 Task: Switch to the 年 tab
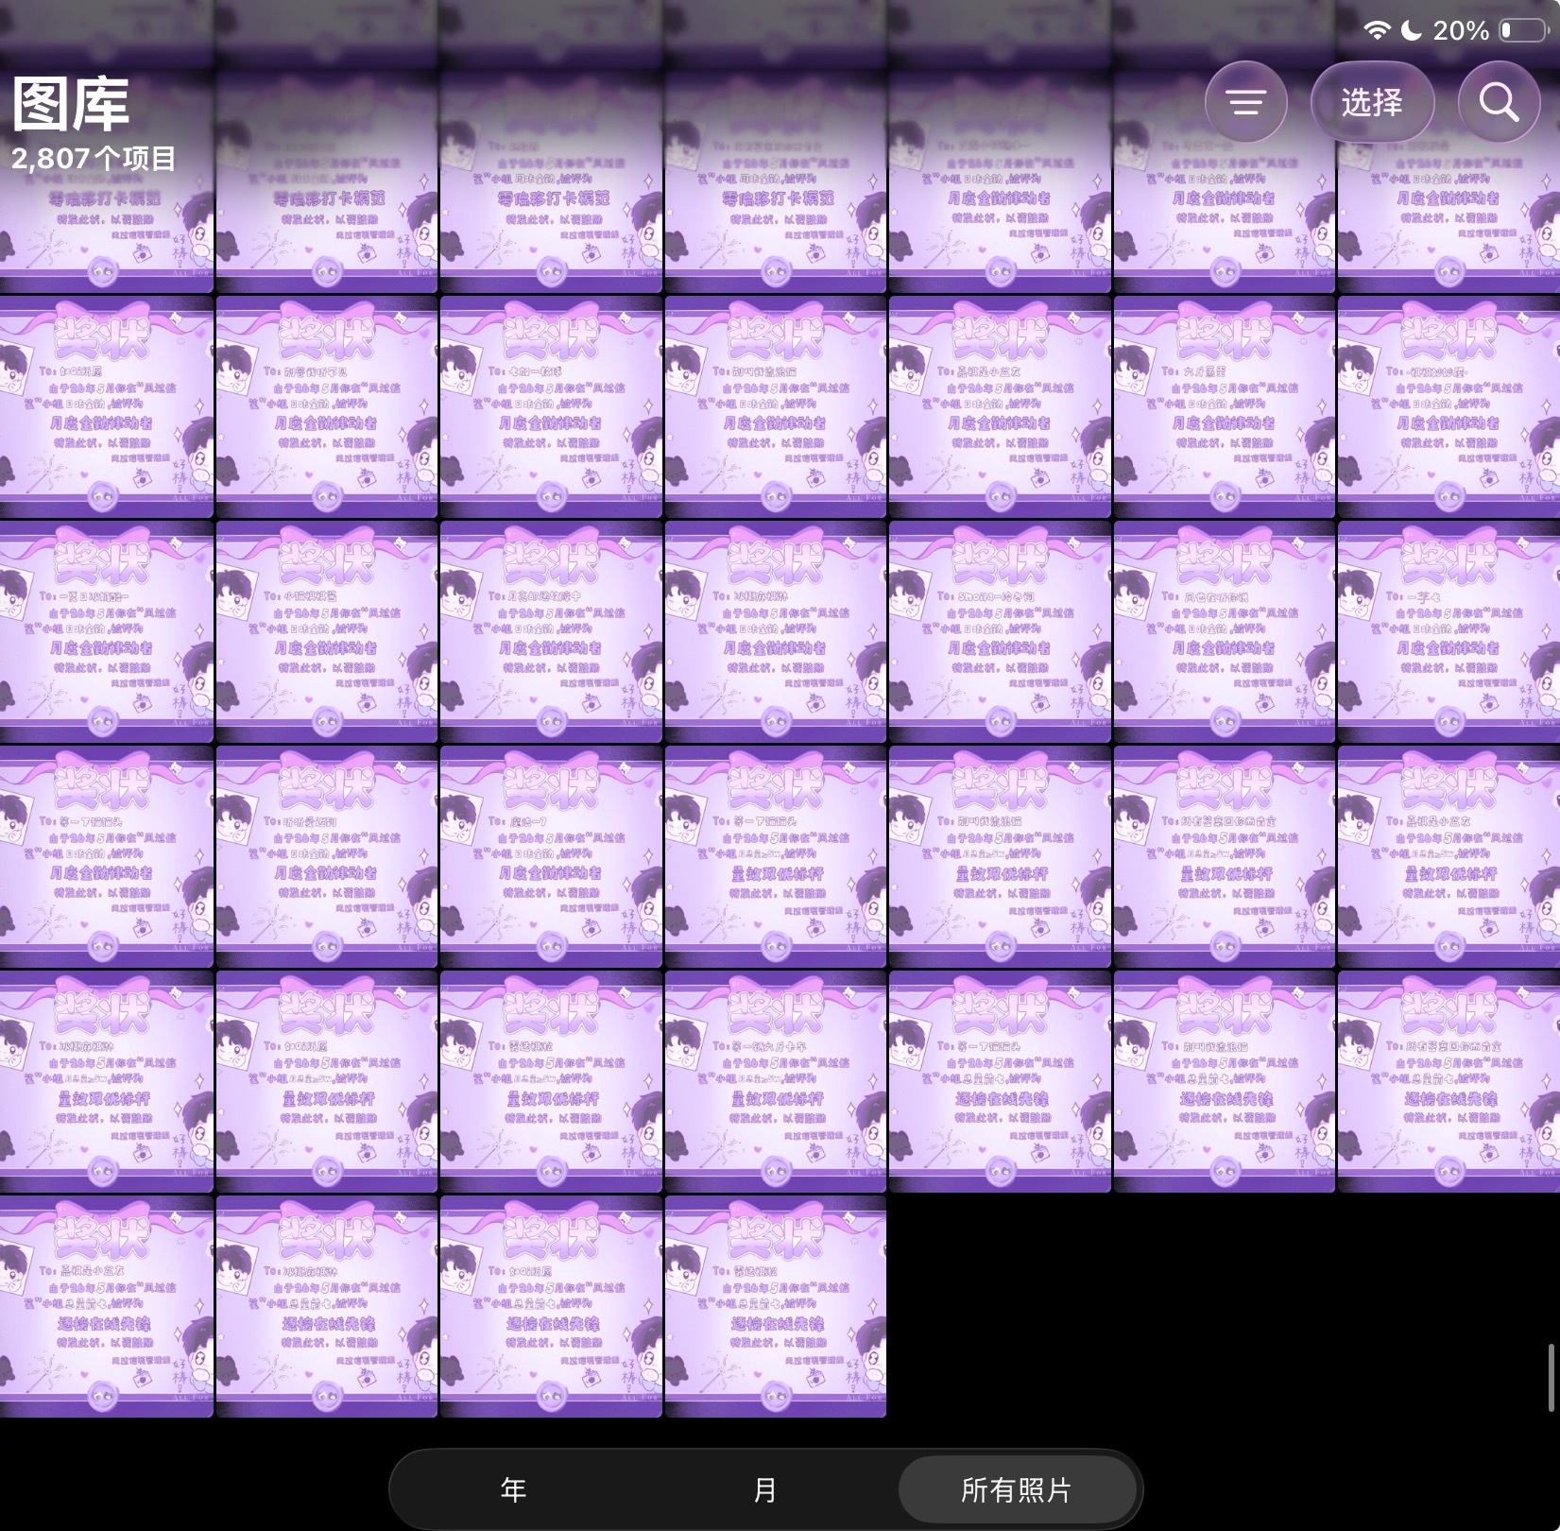click(x=513, y=1490)
